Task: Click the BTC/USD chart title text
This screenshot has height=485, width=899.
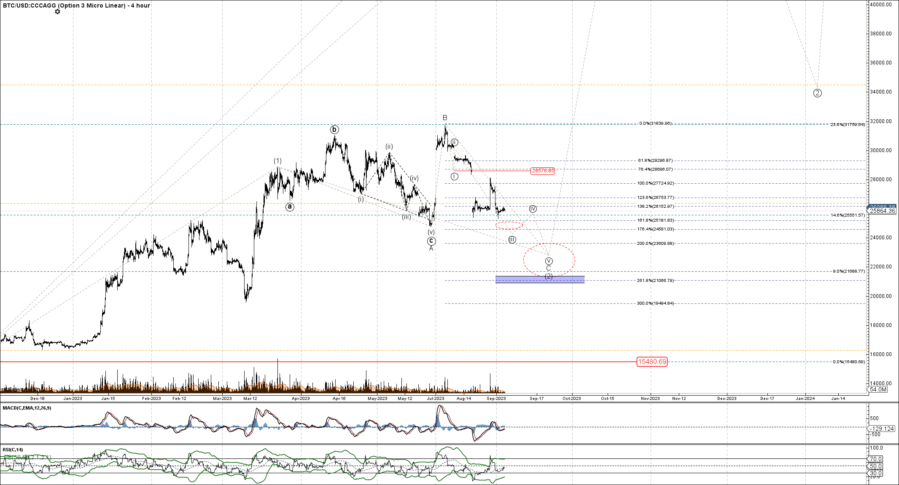Action: tap(76, 5)
